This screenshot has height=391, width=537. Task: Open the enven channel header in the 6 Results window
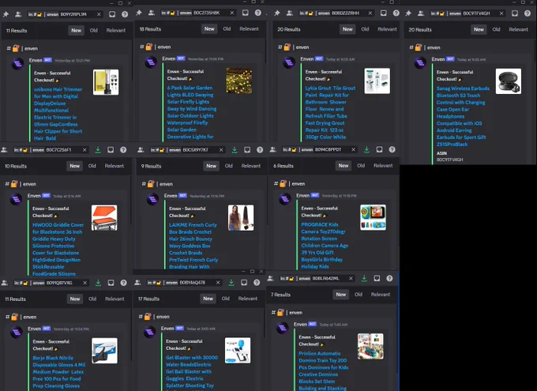(x=289, y=184)
